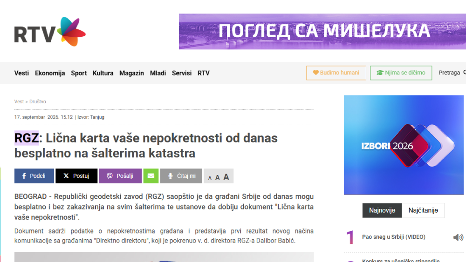Click the speaker icon beside snow article
This screenshot has width=466, height=262.
pos(458,237)
